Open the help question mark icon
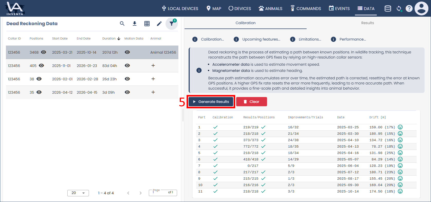 point(409,8)
